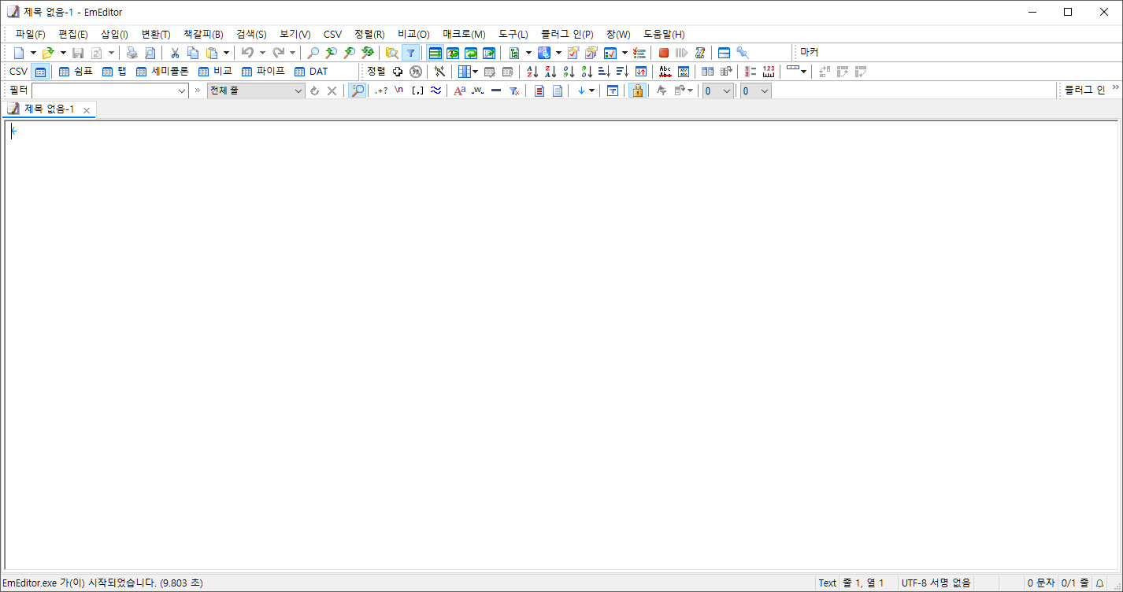The image size is (1123, 592).
Task: Toggle incremental search magnifier in filter bar
Action: [x=358, y=91]
